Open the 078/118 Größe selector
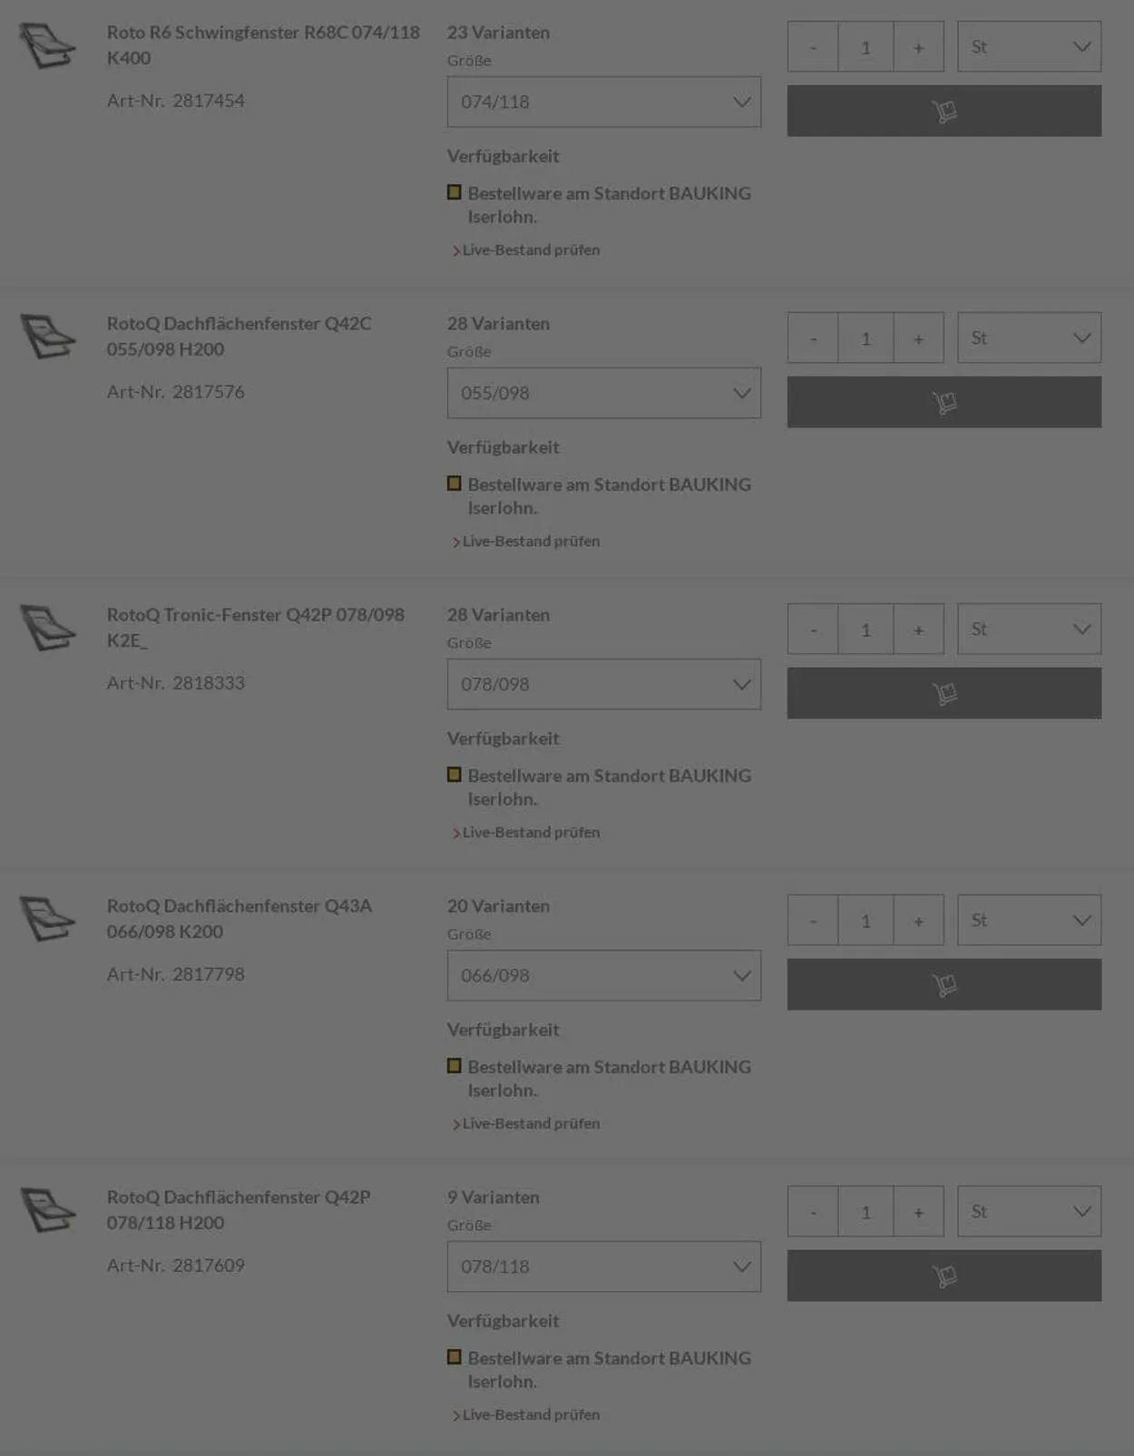This screenshot has height=1456, width=1134. 603,1266
